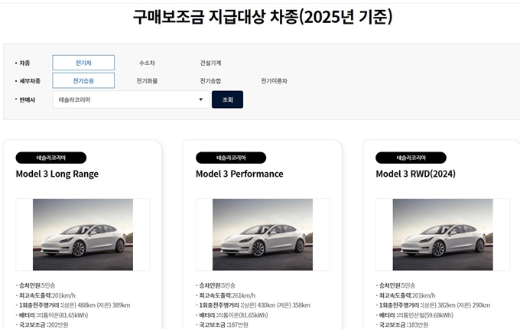Click the 382km range line on RWD card
Screen dimensions: 520x329
(x=433, y=305)
